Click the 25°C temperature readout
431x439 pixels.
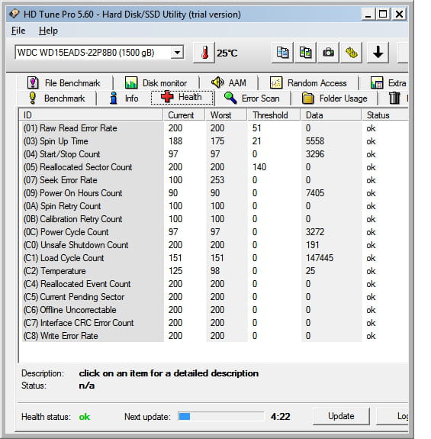(227, 53)
